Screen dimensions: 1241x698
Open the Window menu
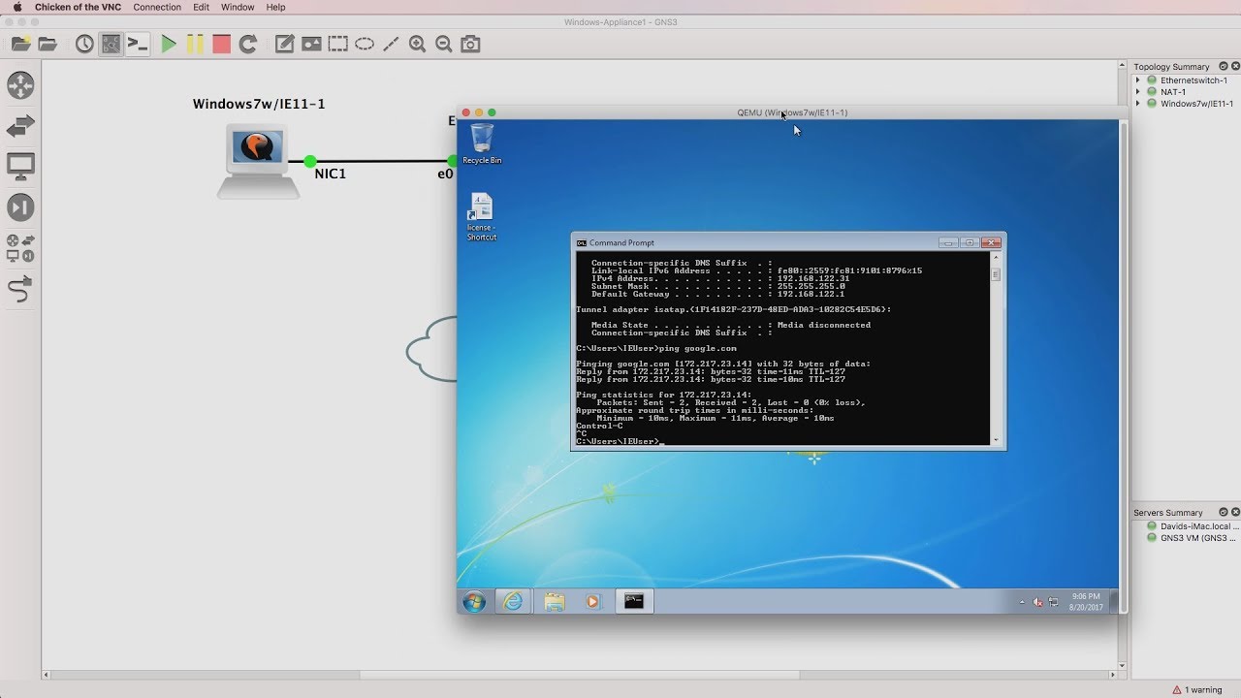click(x=238, y=7)
